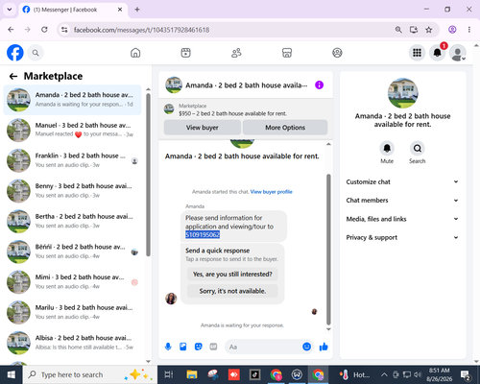Open the Reels video icon

click(x=186, y=53)
